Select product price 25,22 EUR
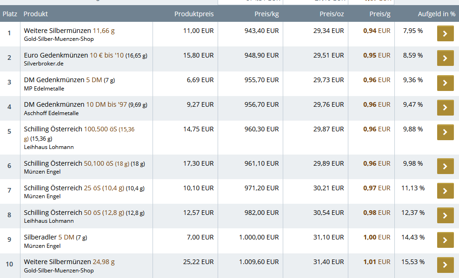The height and width of the screenshot is (278, 459). click(199, 262)
